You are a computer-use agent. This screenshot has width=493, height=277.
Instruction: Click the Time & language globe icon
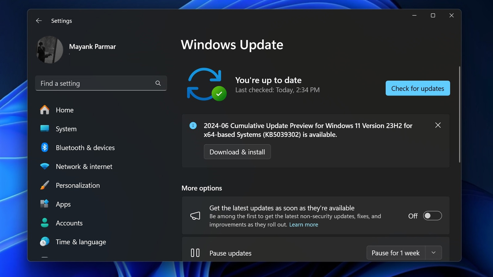(x=45, y=242)
